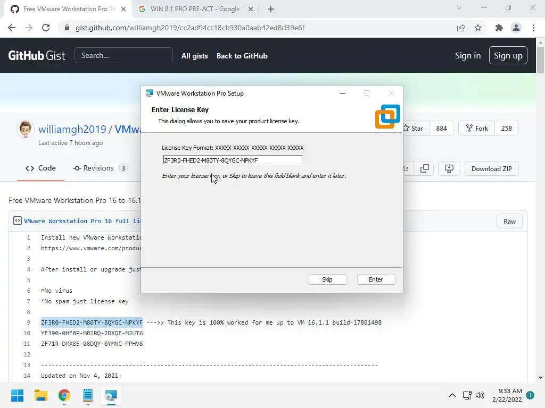Open williamgh2019 avatar image
545x408 pixels.
(x=25, y=129)
